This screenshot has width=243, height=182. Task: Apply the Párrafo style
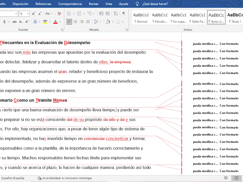click(160, 18)
